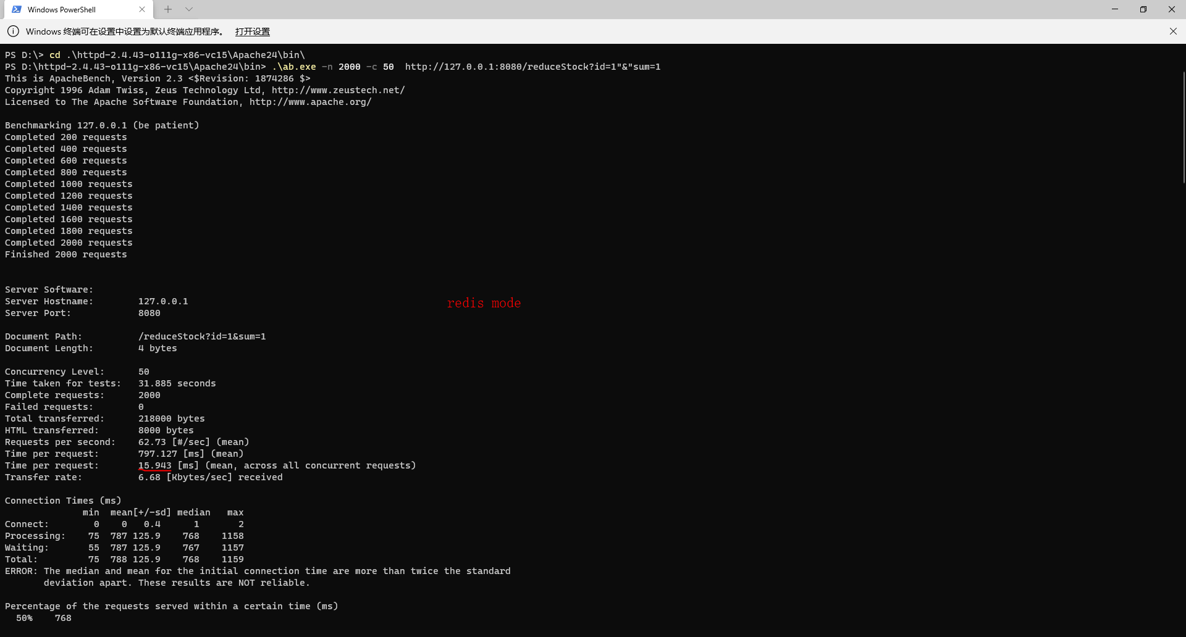Click '62.73 [#/sec] (mean)' value
Screen dimensions: 1186x637
pyautogui.click(x=194, y=442)
